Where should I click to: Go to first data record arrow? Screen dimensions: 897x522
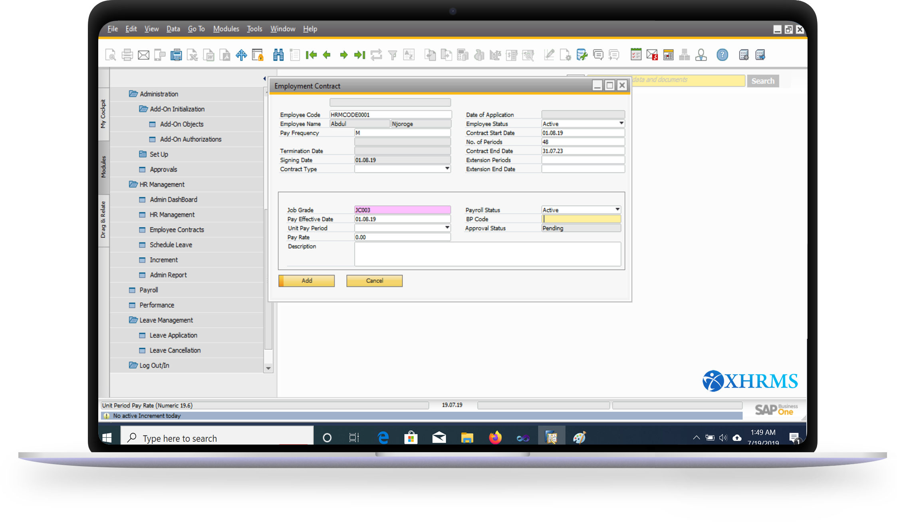[311, 55]
